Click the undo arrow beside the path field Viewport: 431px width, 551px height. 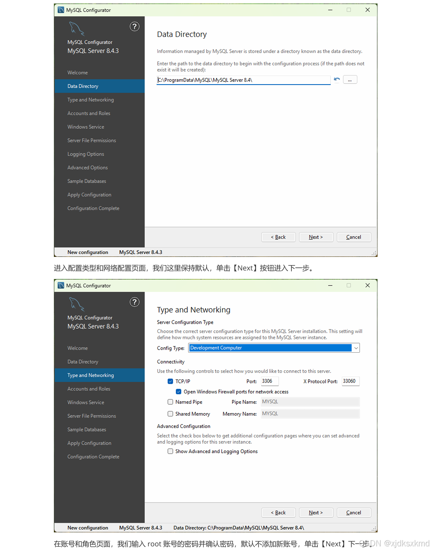337,80
